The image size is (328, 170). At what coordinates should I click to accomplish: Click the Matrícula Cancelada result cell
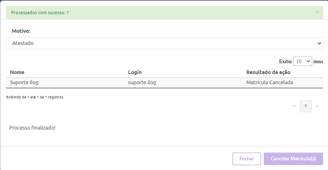click(269, 83)
